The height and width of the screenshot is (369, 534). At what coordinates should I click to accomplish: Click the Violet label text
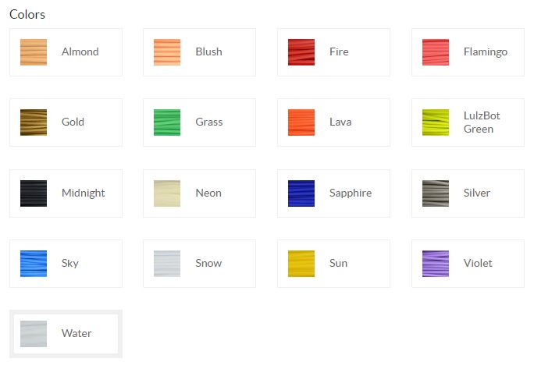tap(478, 264)
